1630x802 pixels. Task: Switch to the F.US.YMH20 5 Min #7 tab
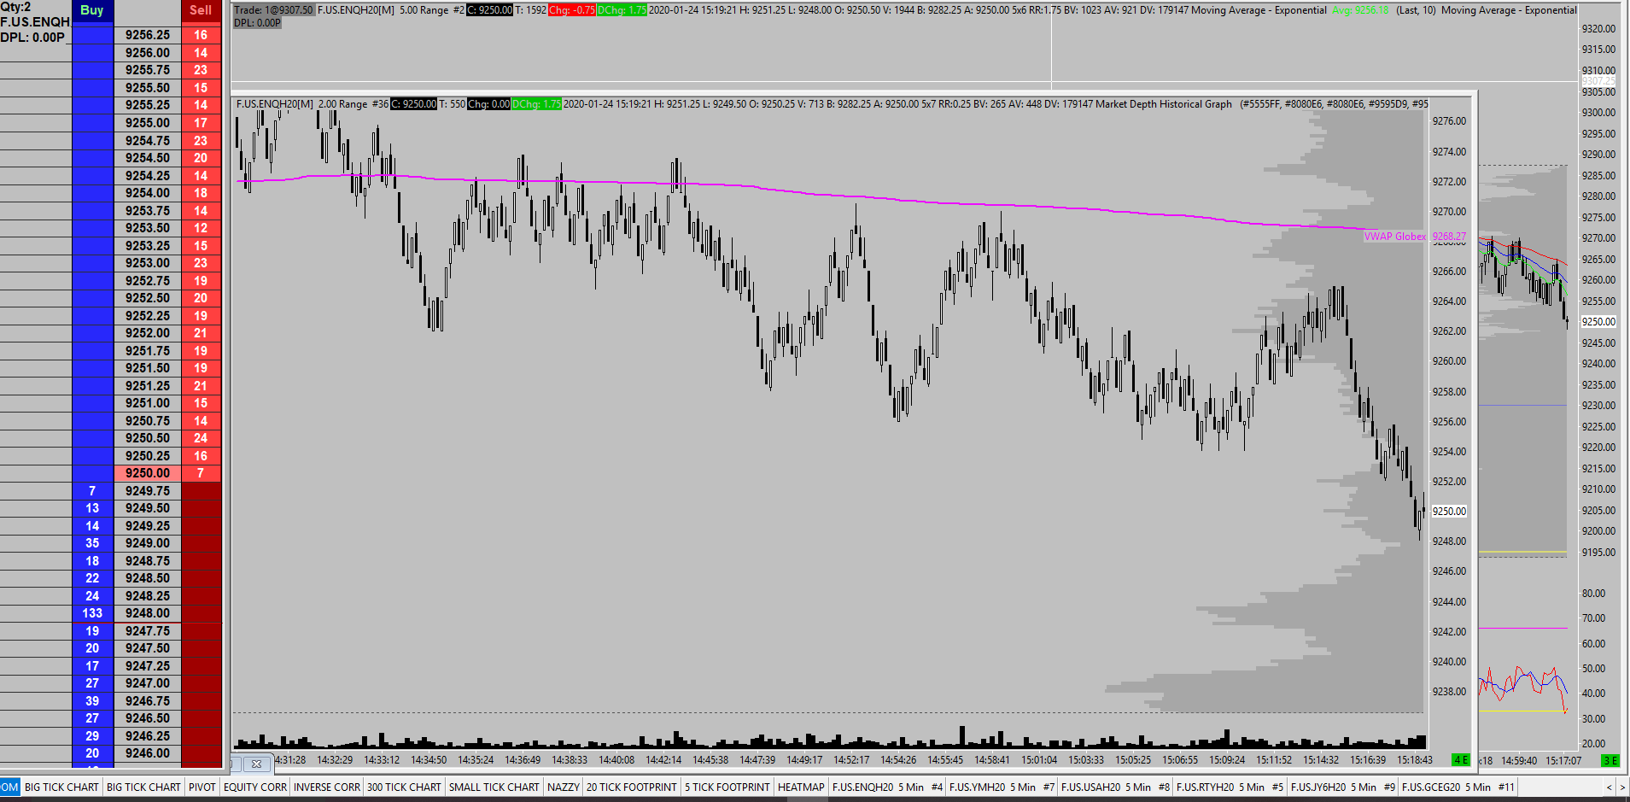pyautogui.click(x=1002, y=787)
